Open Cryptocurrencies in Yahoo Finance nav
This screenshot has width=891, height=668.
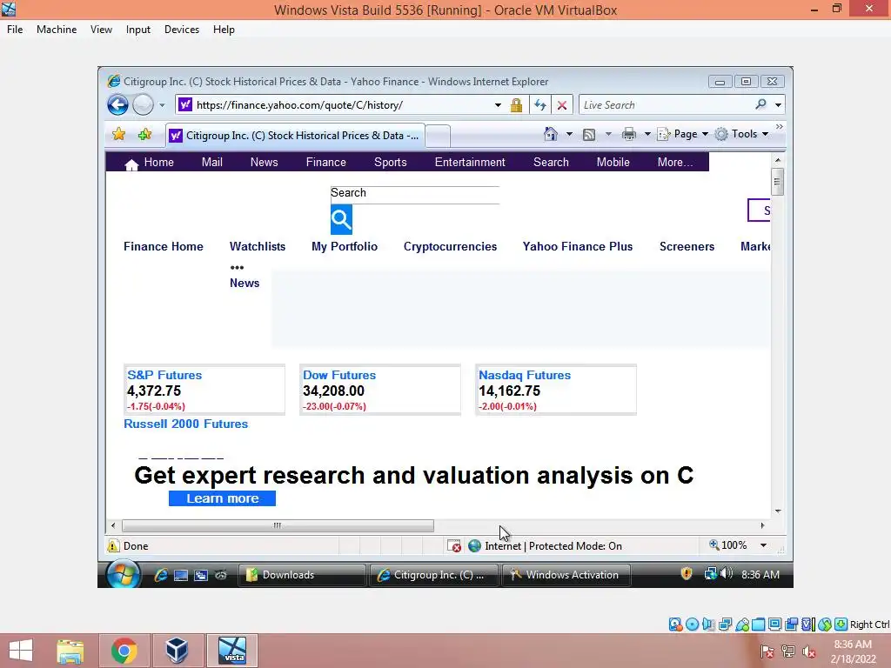pyautogui.click(x=450, y=246)
